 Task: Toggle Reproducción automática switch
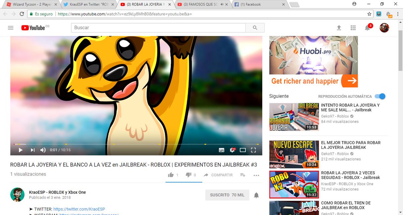click(x=380, y=96)
